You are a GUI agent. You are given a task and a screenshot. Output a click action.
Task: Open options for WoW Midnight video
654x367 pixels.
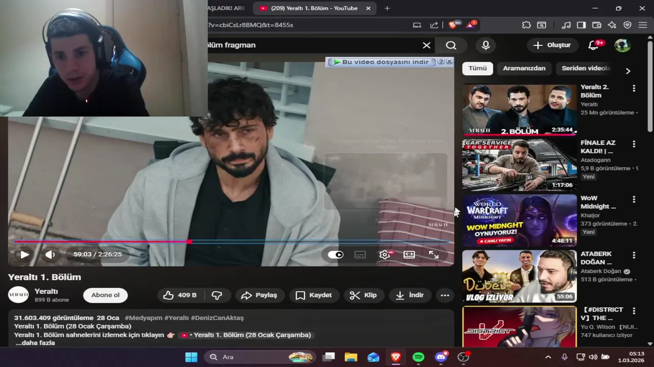pyautogui.click(x=634, y=199)
